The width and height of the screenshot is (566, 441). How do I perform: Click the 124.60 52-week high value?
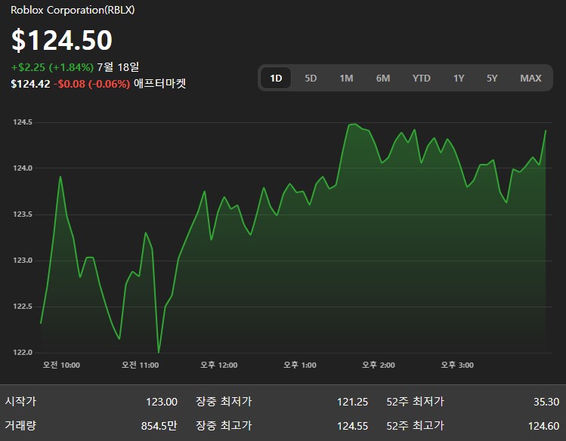pyautogui.click(x=543, y=426)
